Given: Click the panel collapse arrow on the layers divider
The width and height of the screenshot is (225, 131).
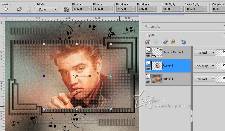Looking at the screenshot, I should pyautogui.click(x=192, y=116).
